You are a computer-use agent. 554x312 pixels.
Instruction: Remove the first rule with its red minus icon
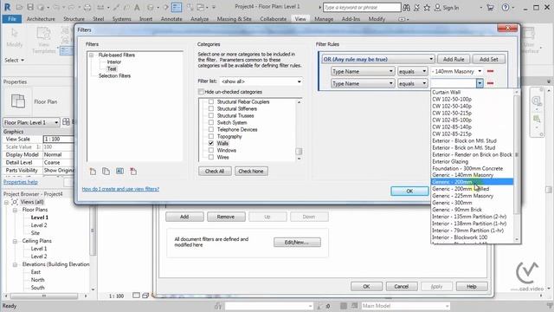point(491,71)
